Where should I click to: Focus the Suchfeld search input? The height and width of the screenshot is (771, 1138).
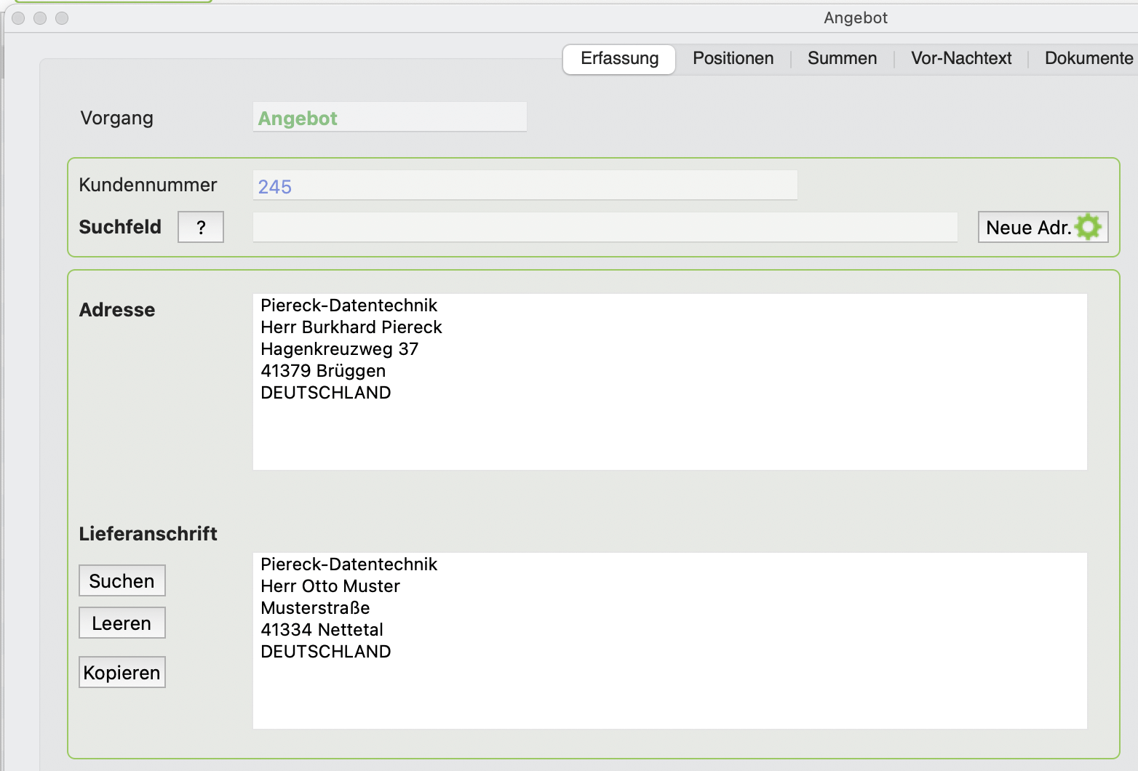pyautogui.click(x=604, y=228)
